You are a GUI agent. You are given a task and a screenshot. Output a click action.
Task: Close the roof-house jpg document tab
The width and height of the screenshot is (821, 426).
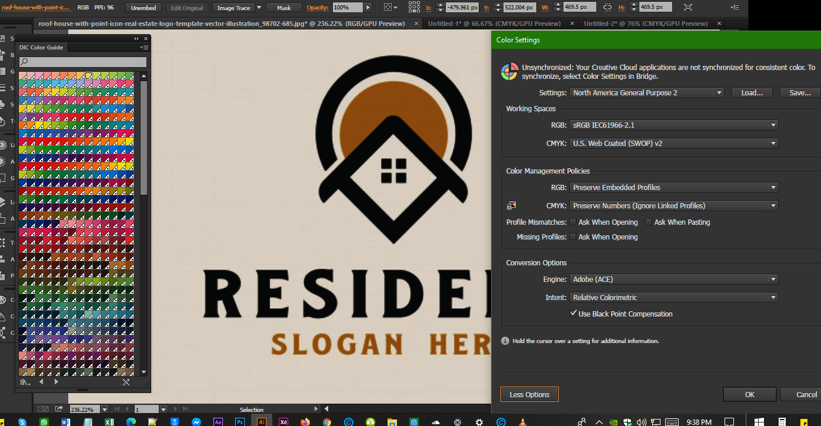click(416, 24)
